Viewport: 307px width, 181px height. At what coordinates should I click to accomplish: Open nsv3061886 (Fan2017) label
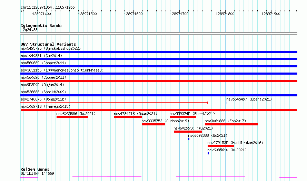pyautogui.click(x=225, y=121)
